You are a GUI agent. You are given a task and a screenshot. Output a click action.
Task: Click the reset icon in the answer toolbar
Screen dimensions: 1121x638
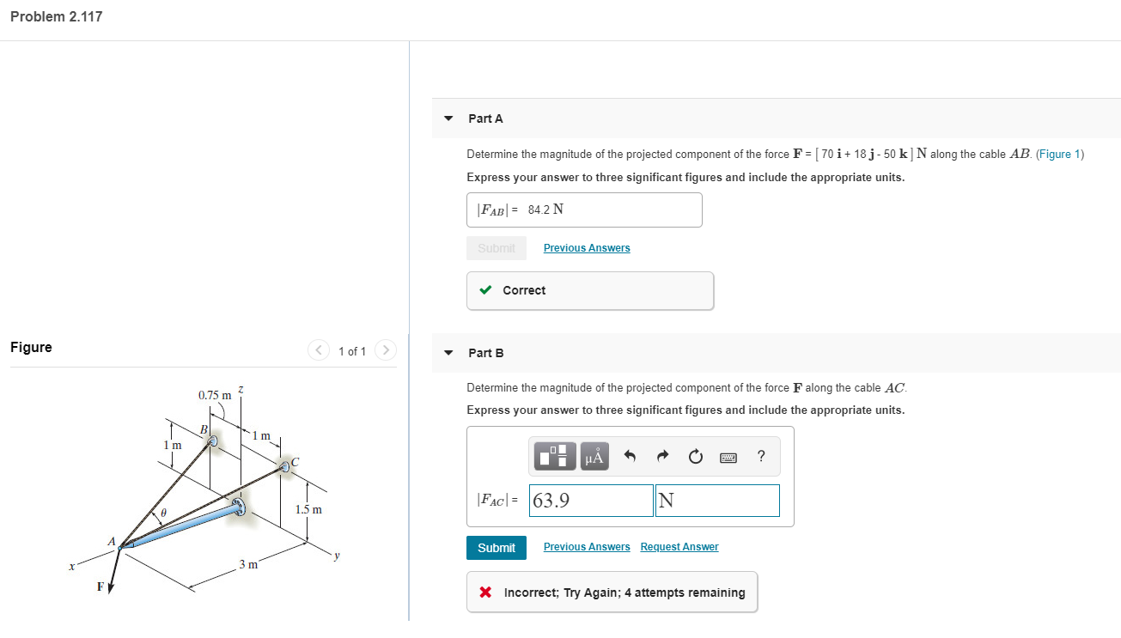pyautogui.click(x=696, y=456)
